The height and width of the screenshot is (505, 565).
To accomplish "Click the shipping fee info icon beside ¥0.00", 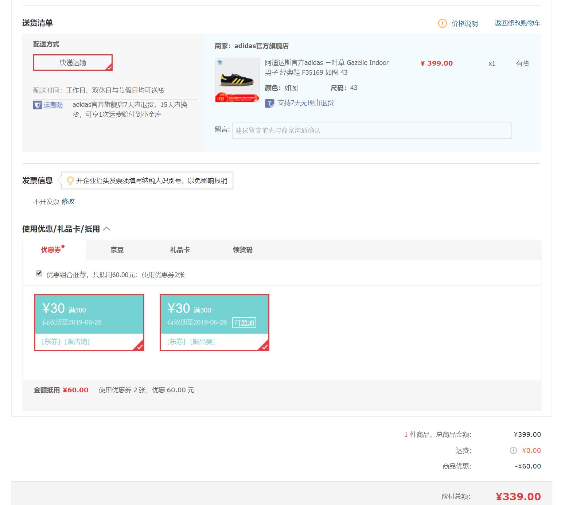I will click(x=513, y=451).
